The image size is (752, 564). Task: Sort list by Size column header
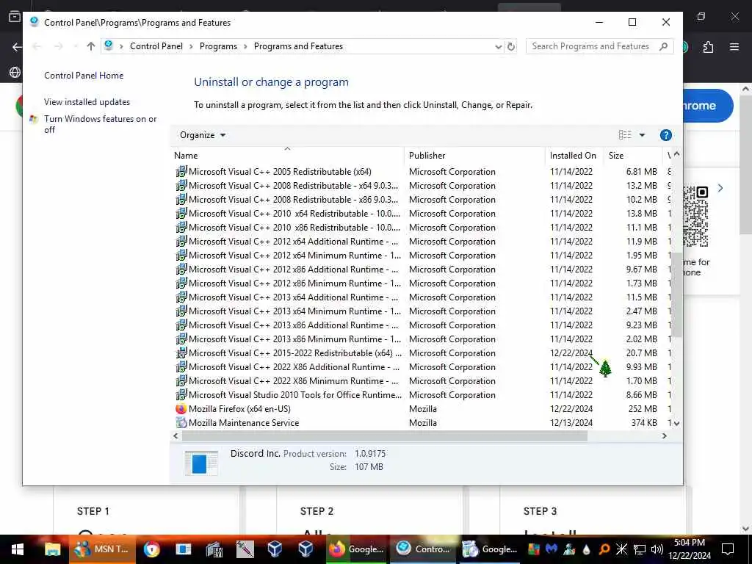tap(632, 156)
